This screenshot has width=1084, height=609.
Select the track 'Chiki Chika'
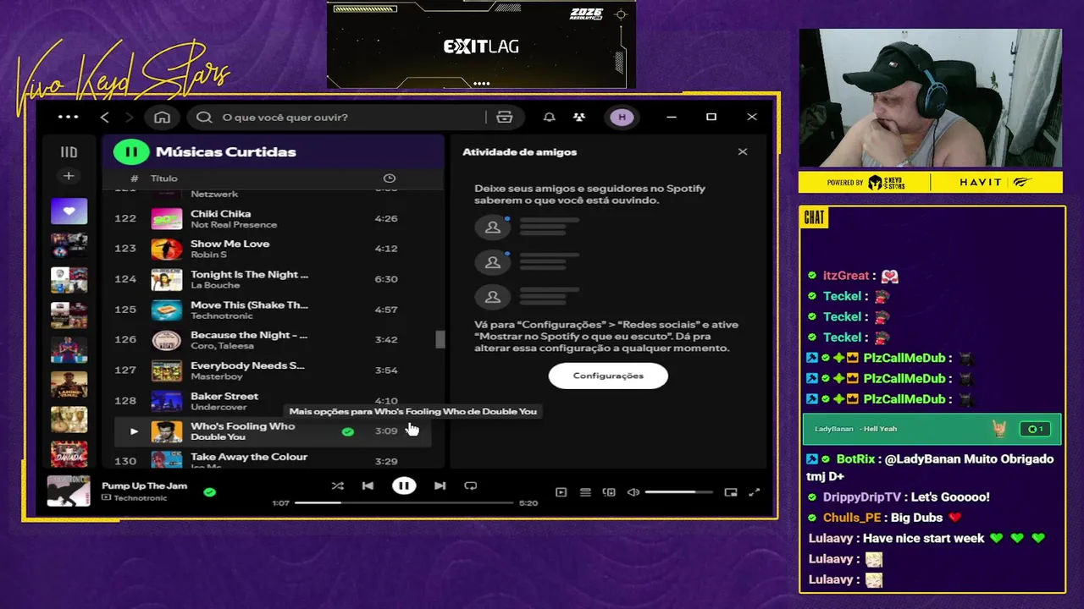pos(220,214)
